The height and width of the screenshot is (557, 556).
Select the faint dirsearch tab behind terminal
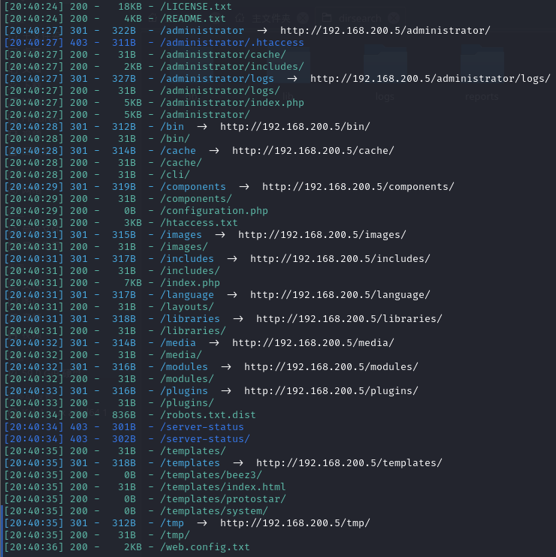(360, 19)
